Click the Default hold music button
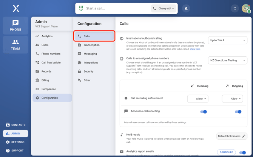 [232, 136]
